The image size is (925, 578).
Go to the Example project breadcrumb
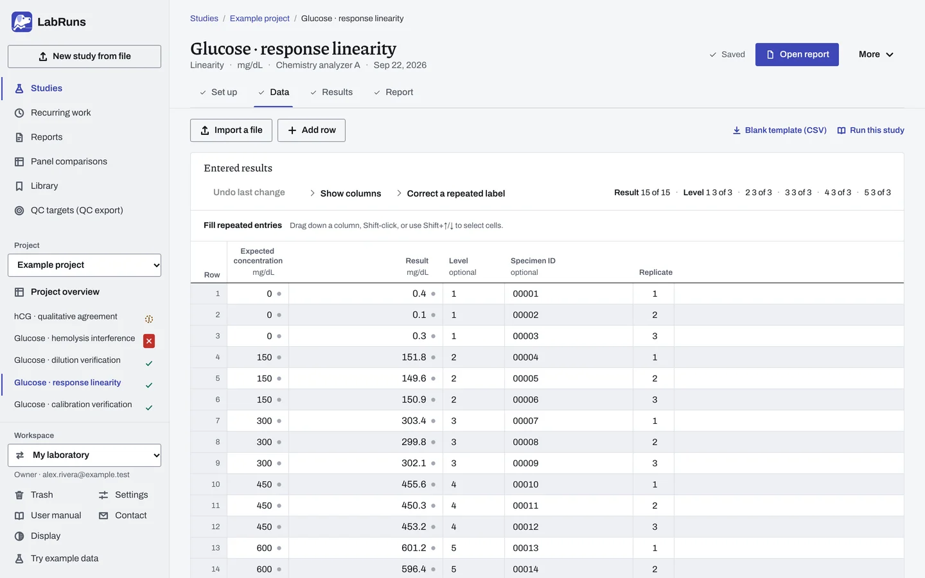click(260, 19)
